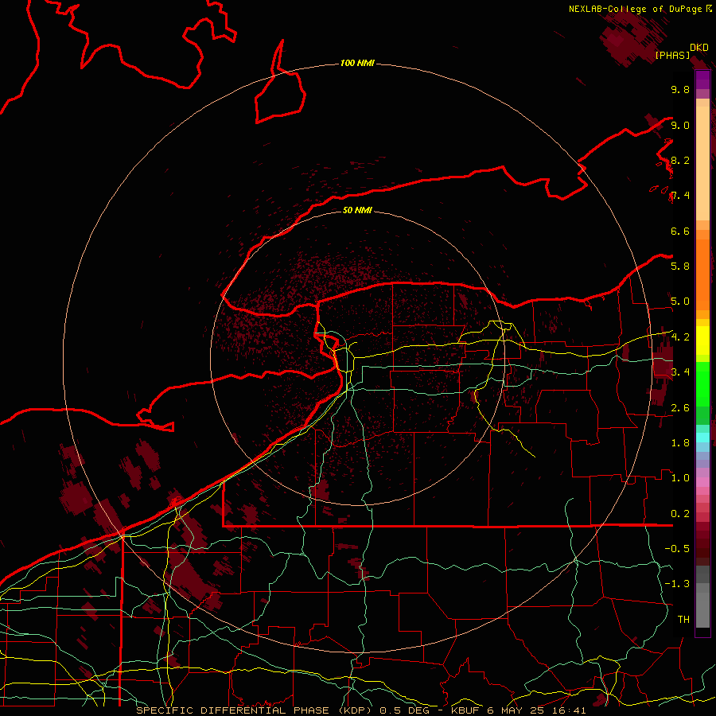This screenshot has height=716, width=716.
Task: Click the 50 NMI range ring label
Action: (x=357, y=210)
